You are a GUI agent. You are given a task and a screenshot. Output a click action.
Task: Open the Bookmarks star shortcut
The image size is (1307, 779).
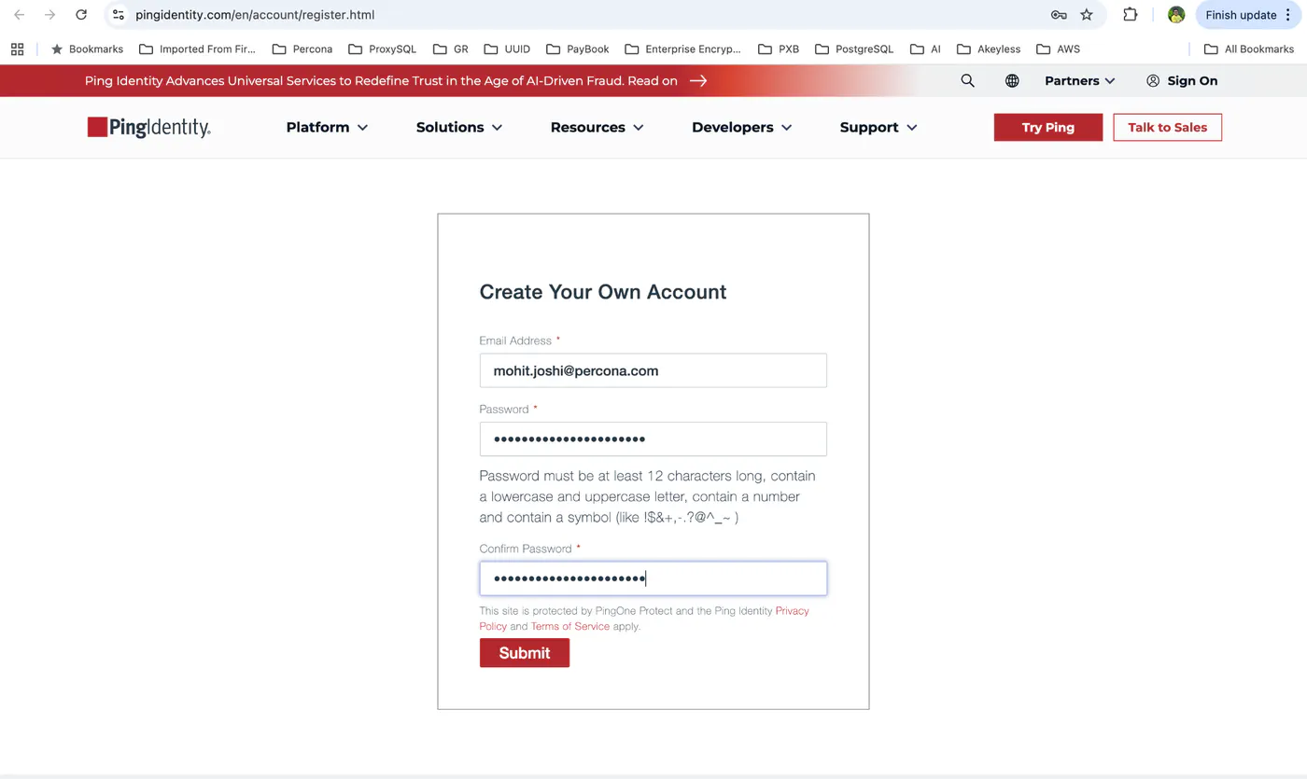87,49
